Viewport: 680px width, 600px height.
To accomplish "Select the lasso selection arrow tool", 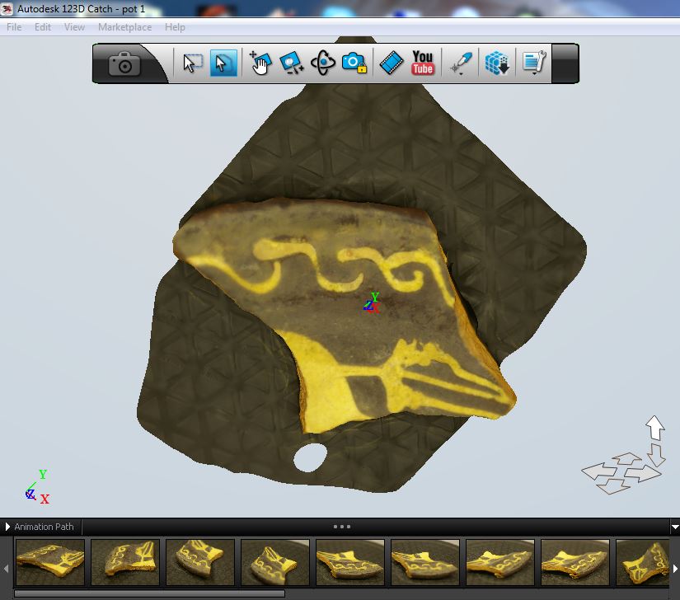I will coord(223,63).
